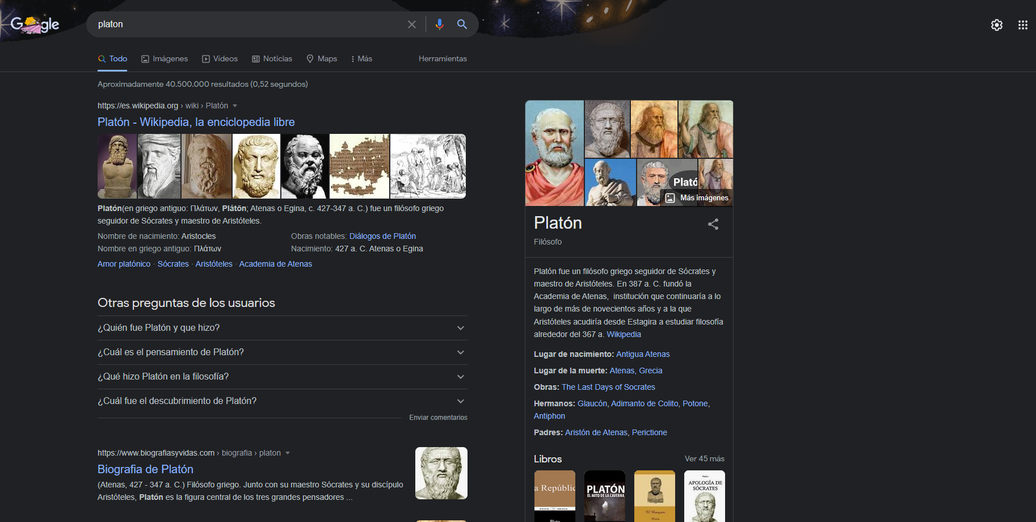
Task: Open Platón - Wikipedia result title
Action: [x=196, y=122]
